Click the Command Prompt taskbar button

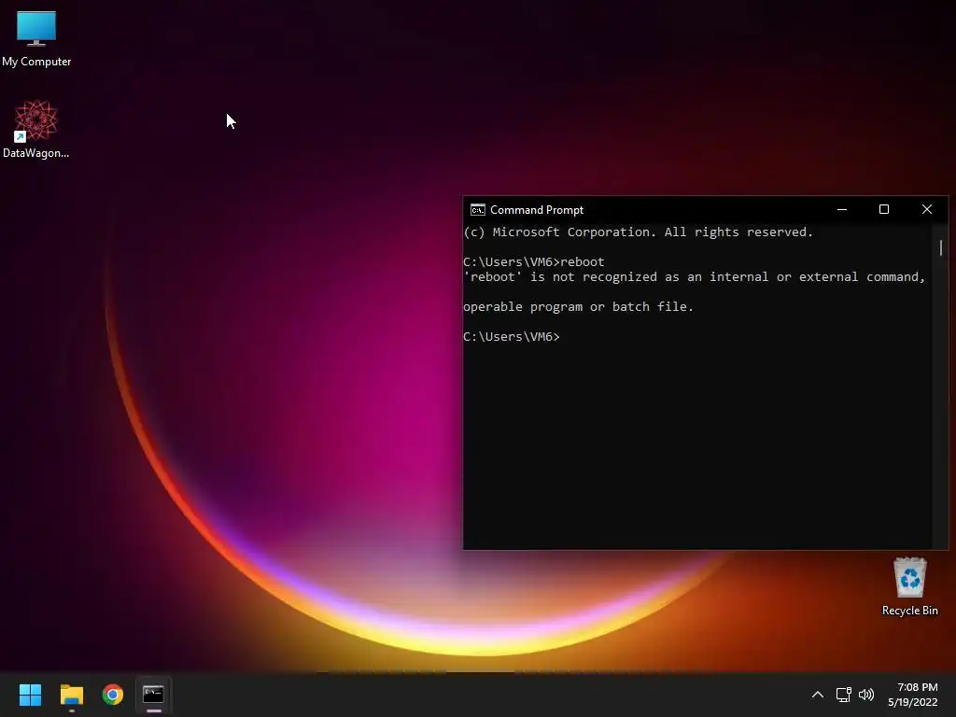[x=154, y=695]
